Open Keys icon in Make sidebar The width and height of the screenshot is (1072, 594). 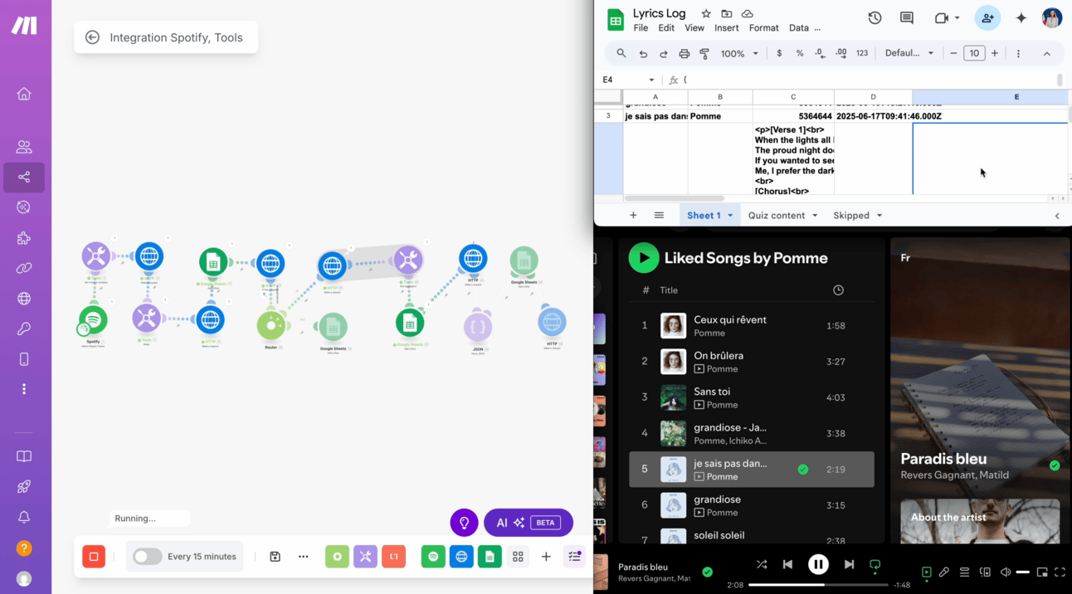(24, 329)
